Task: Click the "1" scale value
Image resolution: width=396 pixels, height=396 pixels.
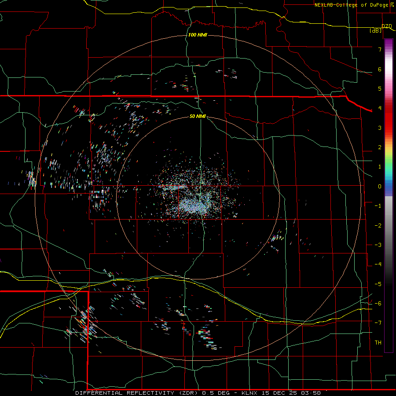Action: tap(380, 167)
